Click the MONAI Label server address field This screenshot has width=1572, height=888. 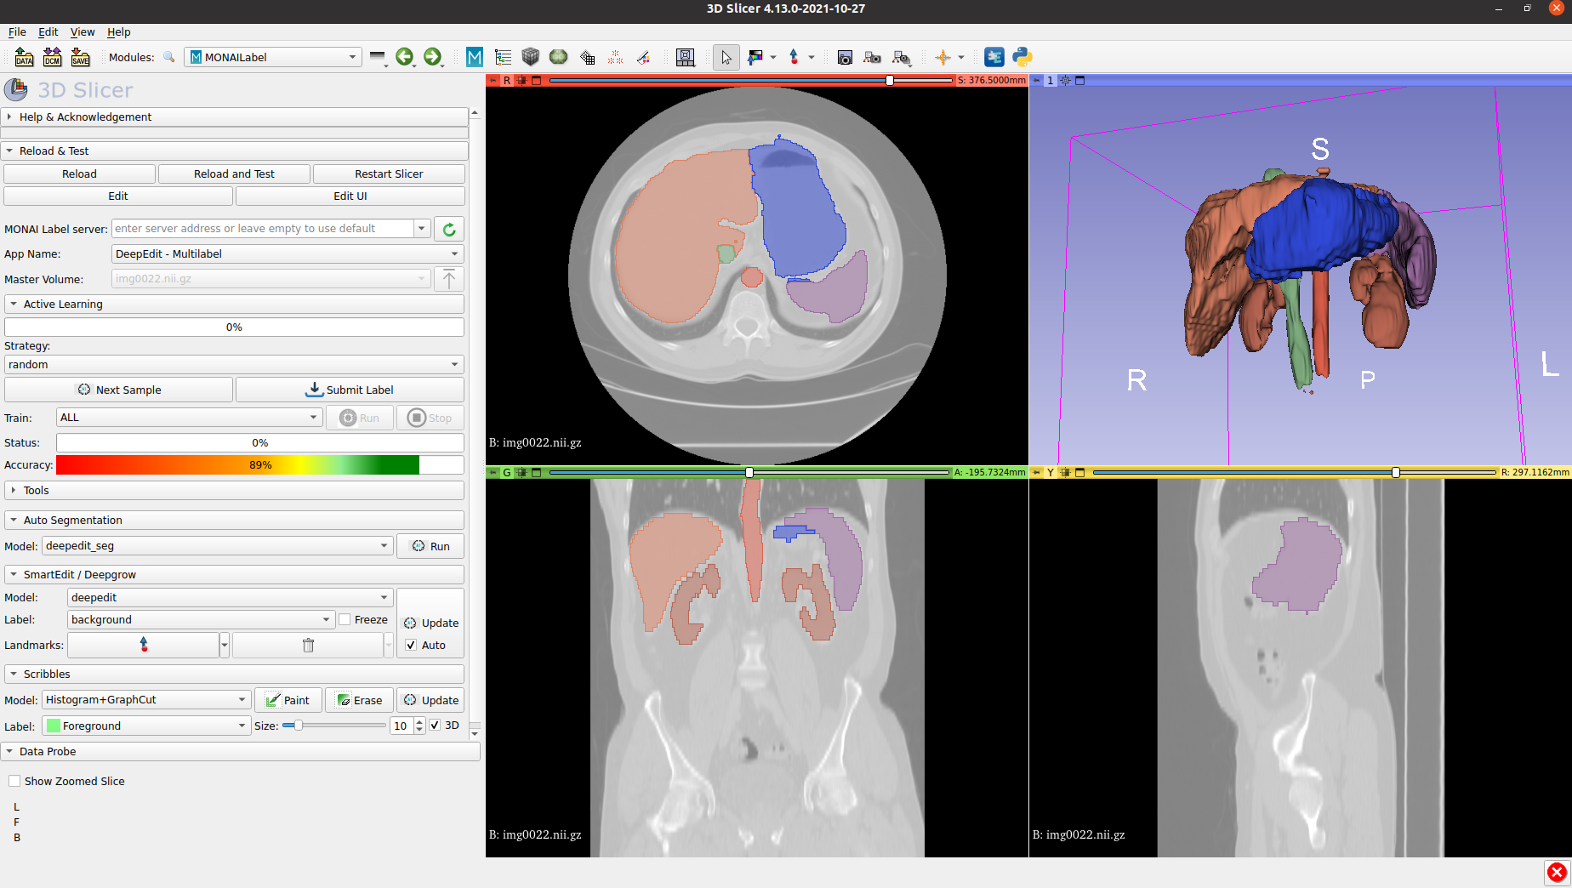(263, 229)
